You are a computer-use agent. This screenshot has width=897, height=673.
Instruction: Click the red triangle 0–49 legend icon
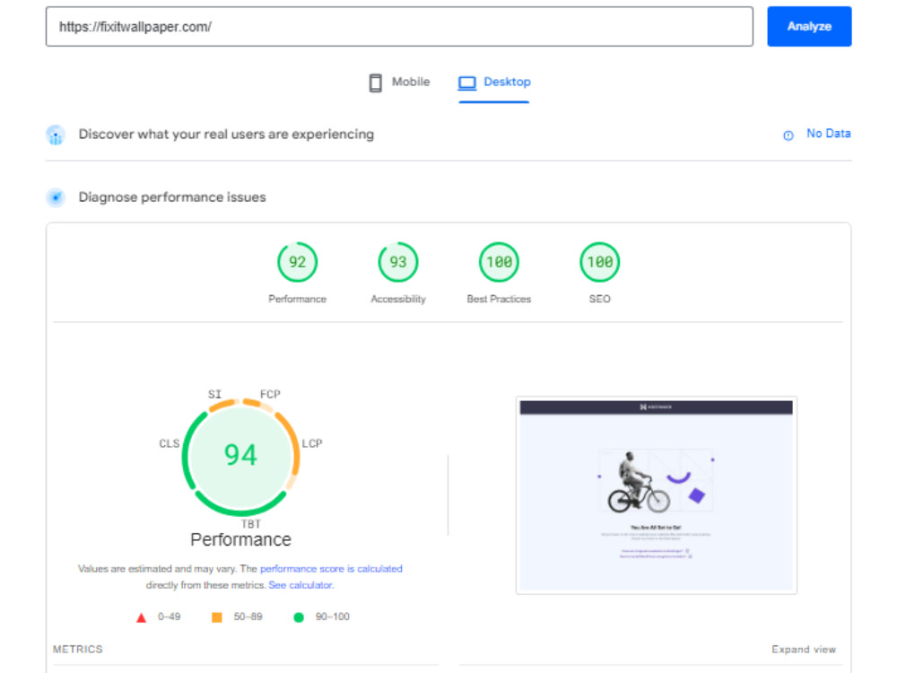tap(141, 617)
